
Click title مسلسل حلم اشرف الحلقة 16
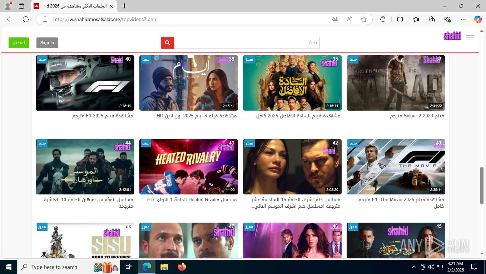click(x=296, y=203)
